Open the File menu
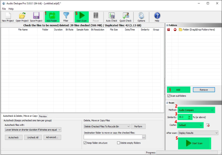222x155 pixels. 4,9
